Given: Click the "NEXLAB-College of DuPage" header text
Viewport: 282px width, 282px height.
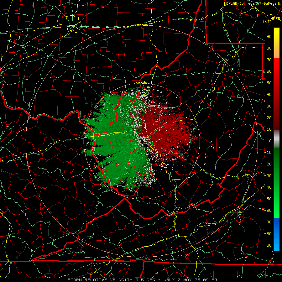Looking at the screenshot, I should click(251, 3).
